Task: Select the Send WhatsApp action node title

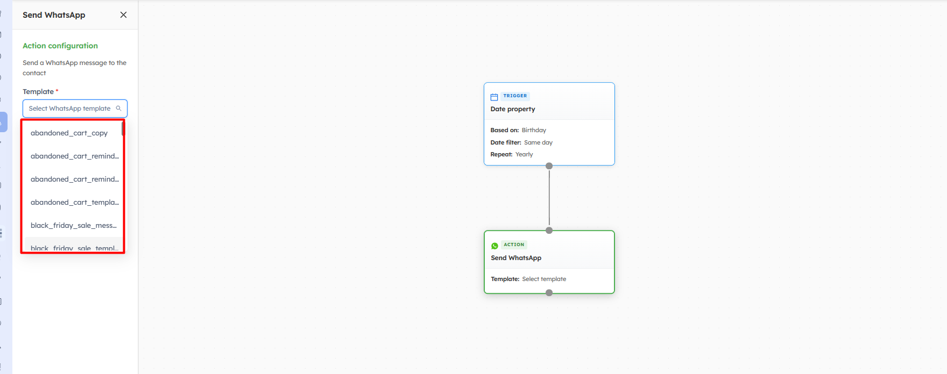Action: pos(516,258)
